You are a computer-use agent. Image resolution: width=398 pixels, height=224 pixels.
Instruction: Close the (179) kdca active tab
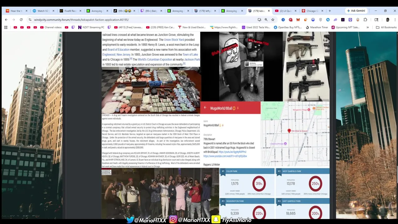pyautogui.click(x=268, y=11)
